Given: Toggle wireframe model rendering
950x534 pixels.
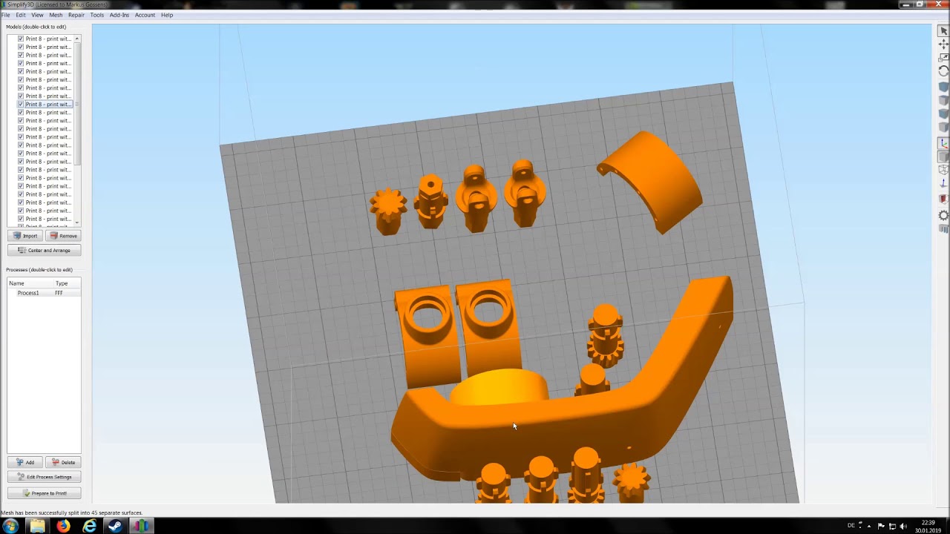Looking at the screenshot, I should pos(943,170).
